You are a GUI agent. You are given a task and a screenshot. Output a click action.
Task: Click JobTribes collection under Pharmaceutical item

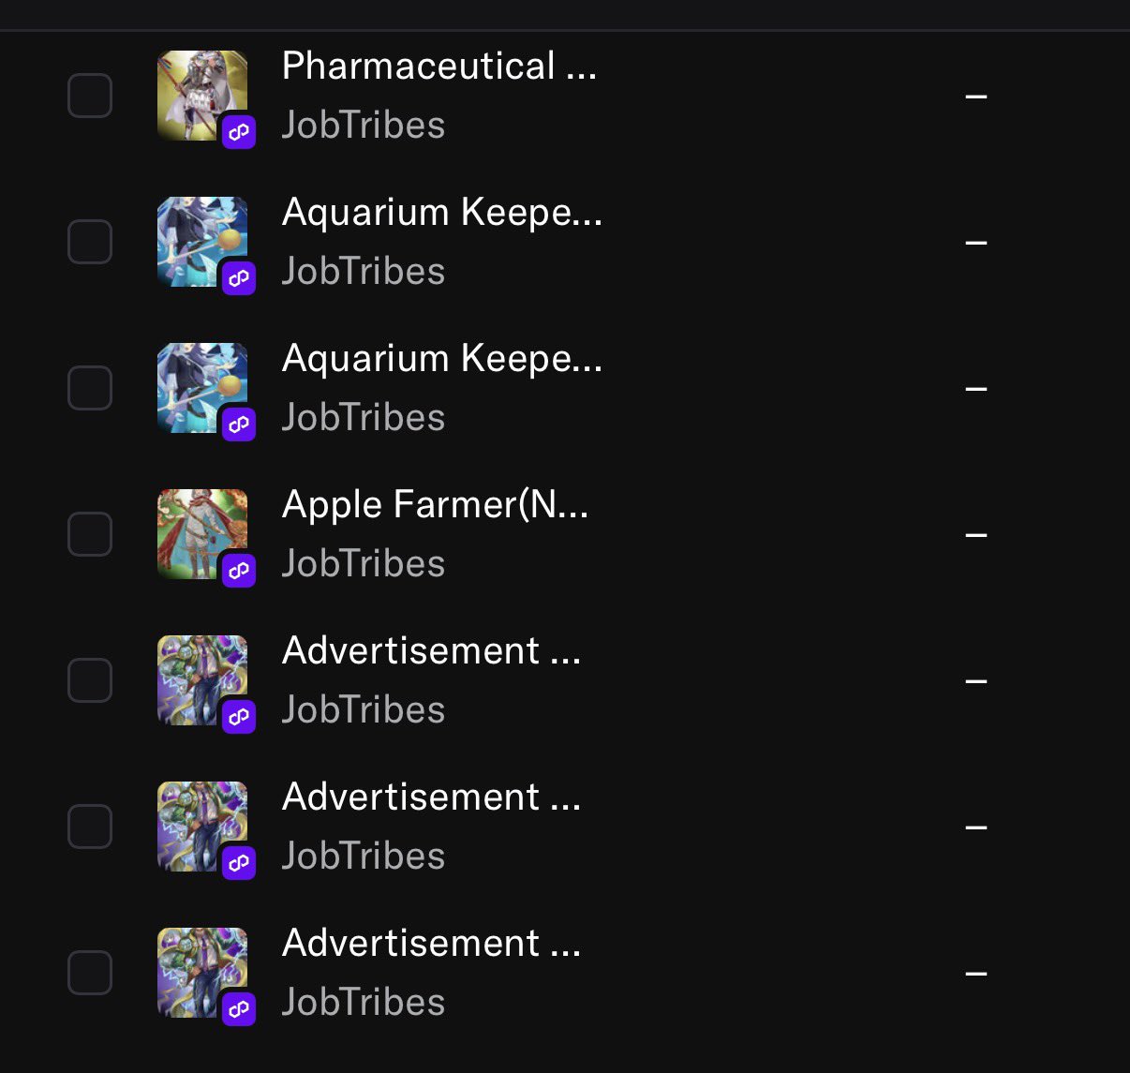[363, 126]
